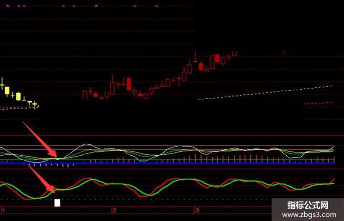Screen dimensions: 344x221
Task: Select the final hollow red candlestick in the price series
Action: (x=234, y=54)
